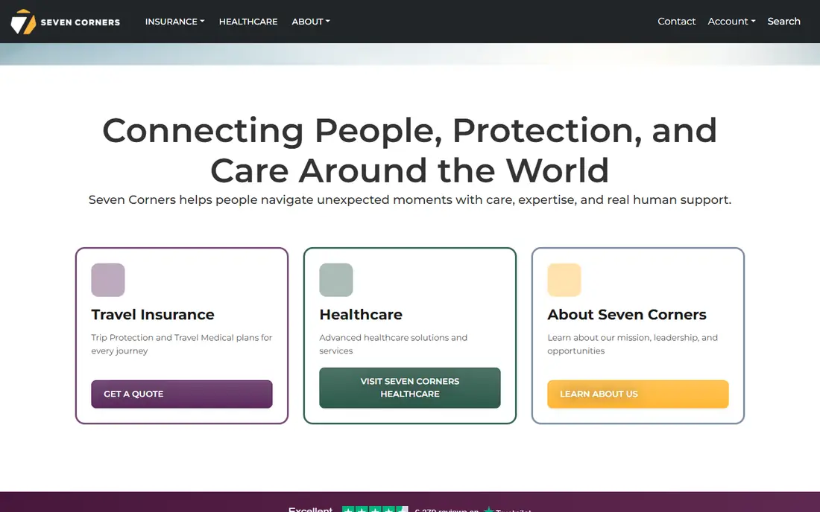Click the Seven Corners logo
820x512 pixels.
[66, 22]
